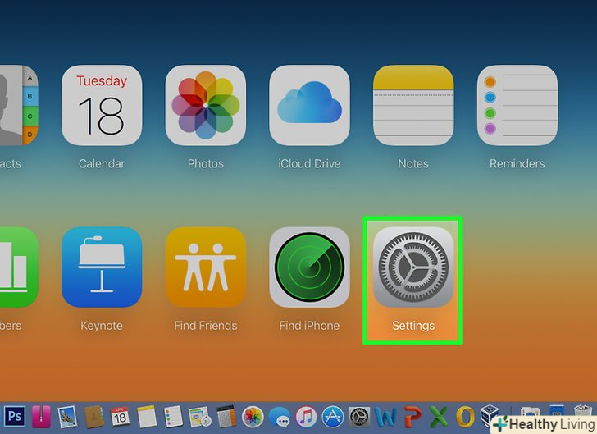Viewport: 597px width, 434px height.
Task: Launch Calculator from the Dock
Action: click(x=226, y=417)
